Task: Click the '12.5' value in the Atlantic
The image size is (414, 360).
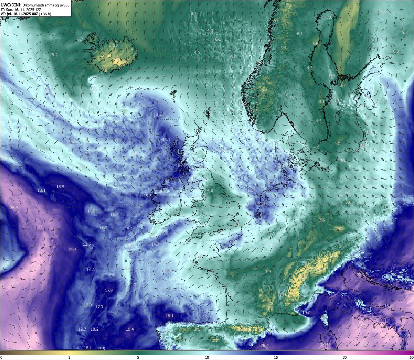Action: point(87,244)
